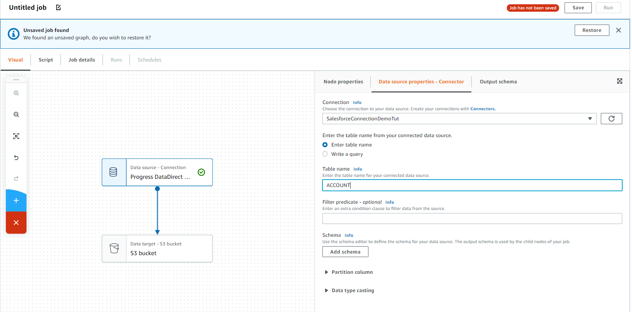Click the Add schema button

point(345,252)
